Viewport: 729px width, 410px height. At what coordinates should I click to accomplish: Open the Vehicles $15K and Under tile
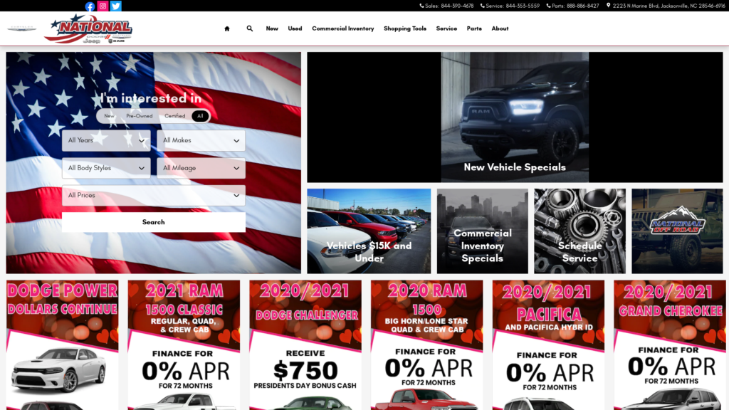click(x=369, y=231)
